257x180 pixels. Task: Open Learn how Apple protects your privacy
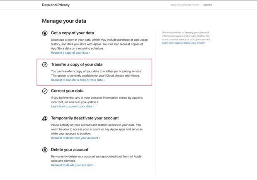point(183,43)
